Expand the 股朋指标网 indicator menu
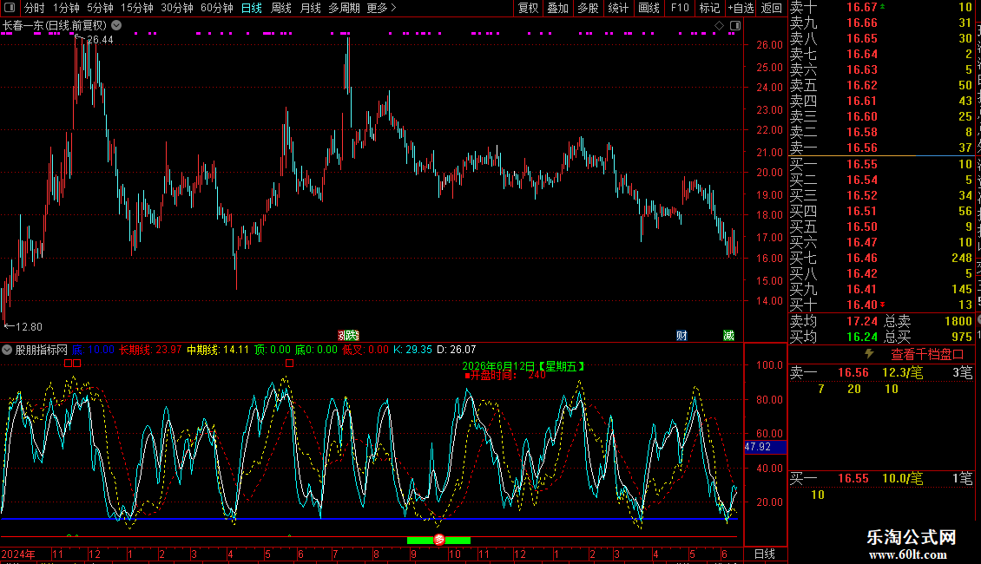 [x=7, y=350]
